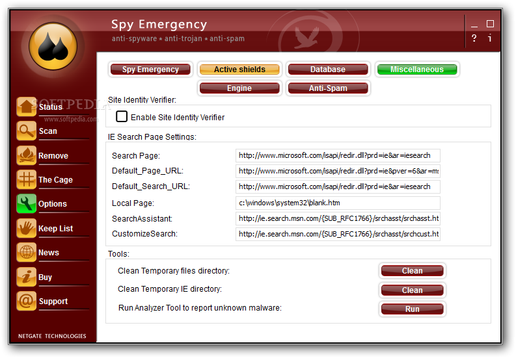Click the SearchAssistant URL field
The image size is (516, 358).
point(338,218)
